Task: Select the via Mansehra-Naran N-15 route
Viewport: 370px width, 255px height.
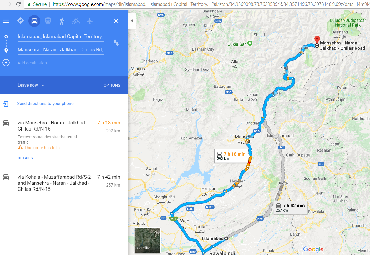Action: point(64,140)
